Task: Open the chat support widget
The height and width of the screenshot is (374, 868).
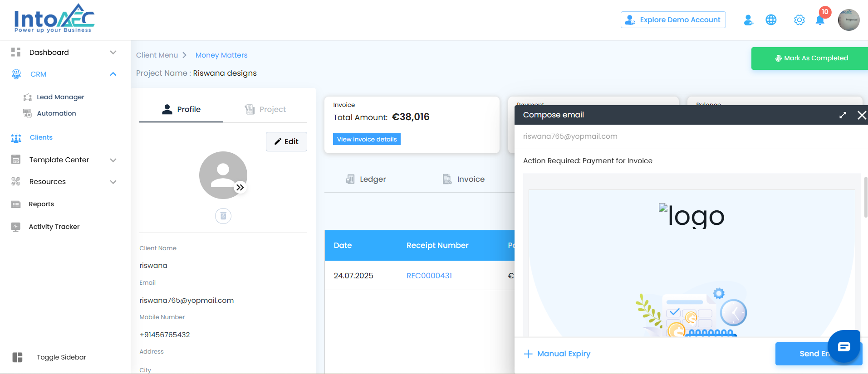Action: (843, 347)
